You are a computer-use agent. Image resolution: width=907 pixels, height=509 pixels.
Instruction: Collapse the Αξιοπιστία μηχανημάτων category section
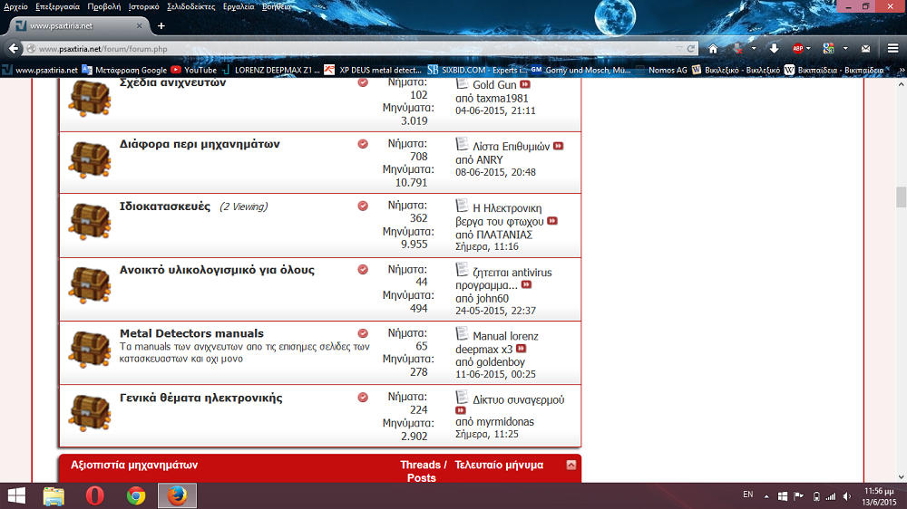(x=571, y=465)
